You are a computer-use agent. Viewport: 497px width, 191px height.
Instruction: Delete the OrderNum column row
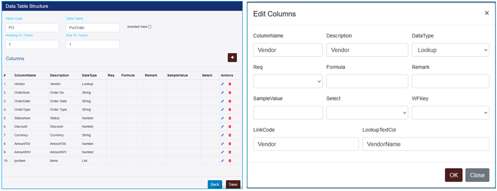[x=230, y=93]
